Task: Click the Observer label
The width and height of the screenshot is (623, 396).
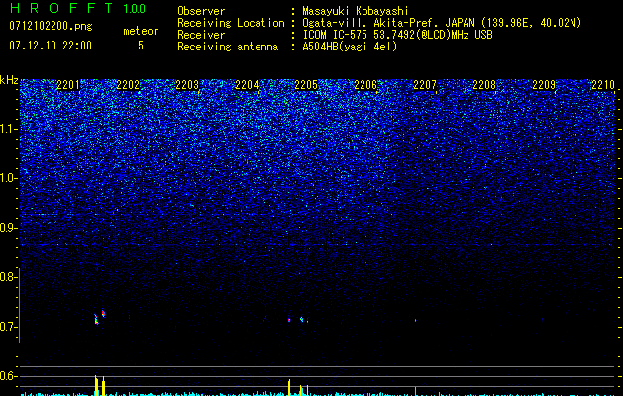Action: click(201, 11)
